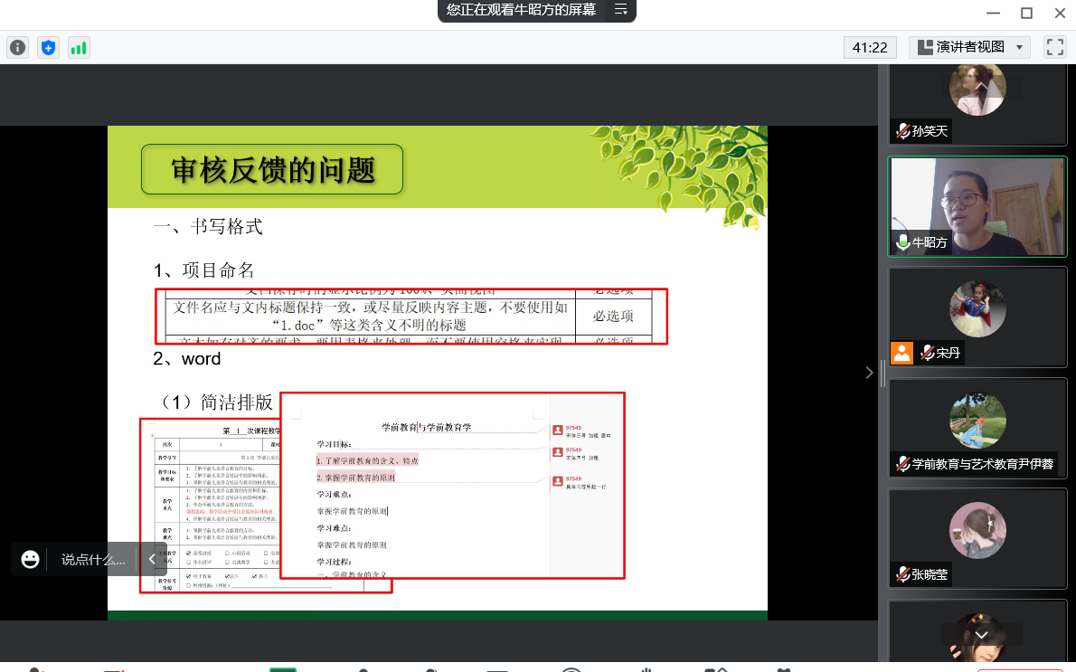Open the screen-share banner menu icon
This screenshot has height=672, width=1076.
pos(620,10)
